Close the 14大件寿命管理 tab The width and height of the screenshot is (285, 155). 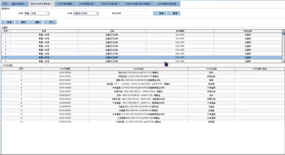tap(73, 4)
